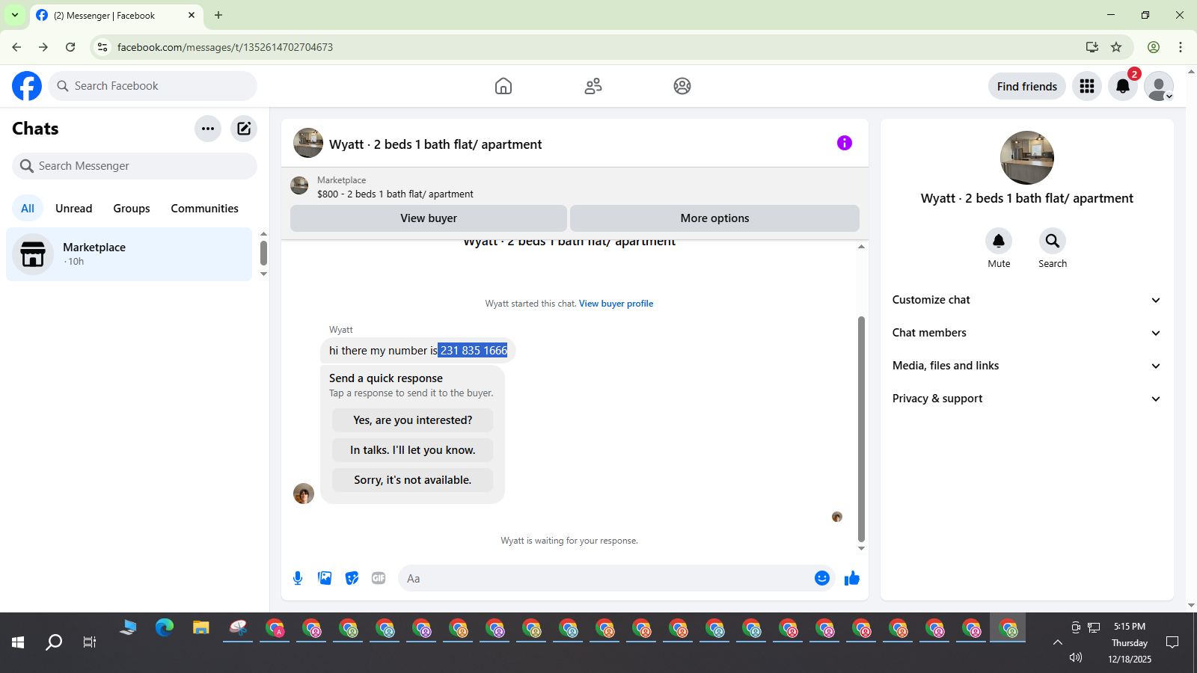Open File Explorer from the taskbar
Image resolution: width=1197 pixels, height=673 pixels.
point(200,628)
